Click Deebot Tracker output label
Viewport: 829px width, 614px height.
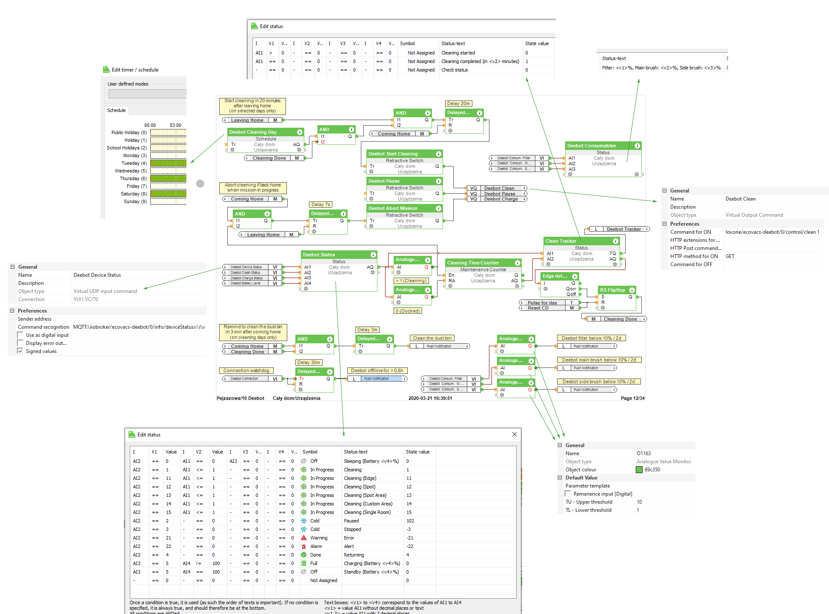pos(624,229)
